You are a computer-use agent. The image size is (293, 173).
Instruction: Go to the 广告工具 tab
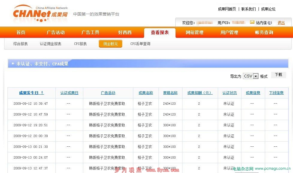90,33
